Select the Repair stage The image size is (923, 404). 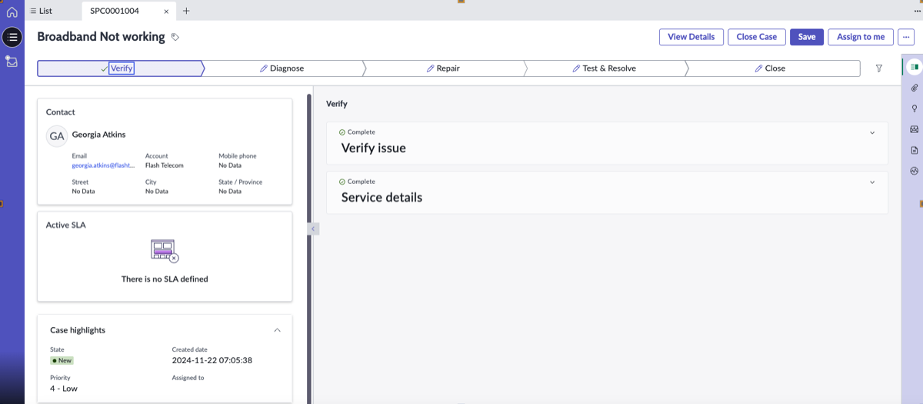pos(443,68)
